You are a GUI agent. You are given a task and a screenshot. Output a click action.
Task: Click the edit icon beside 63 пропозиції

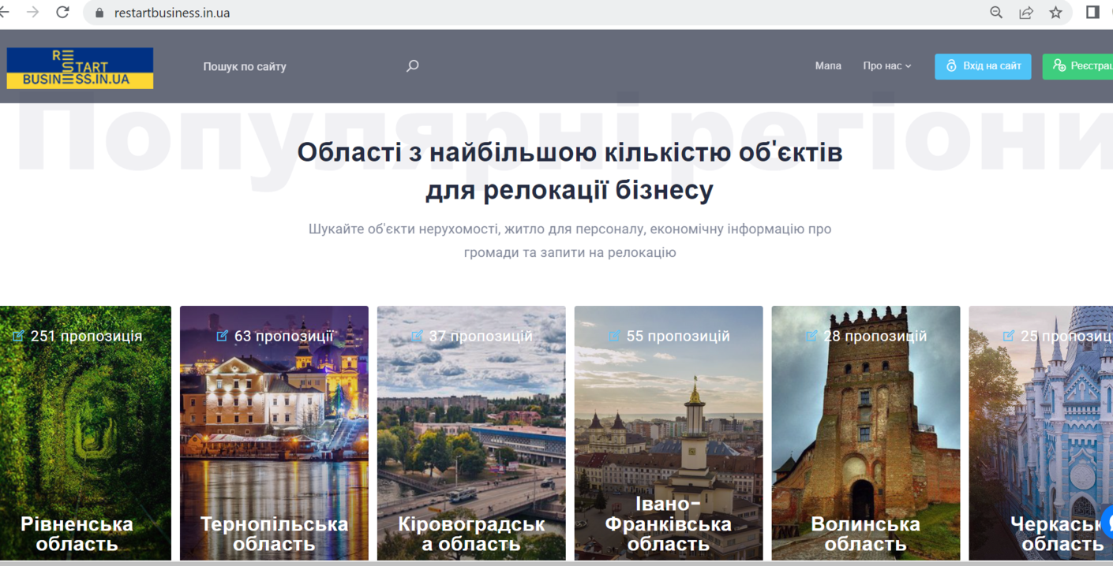point(222,337)
